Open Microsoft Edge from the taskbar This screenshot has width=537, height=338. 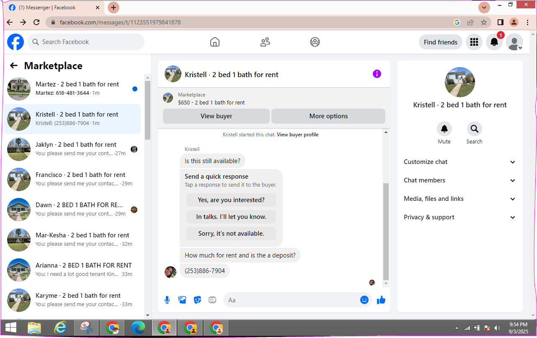tap(138, 328)
